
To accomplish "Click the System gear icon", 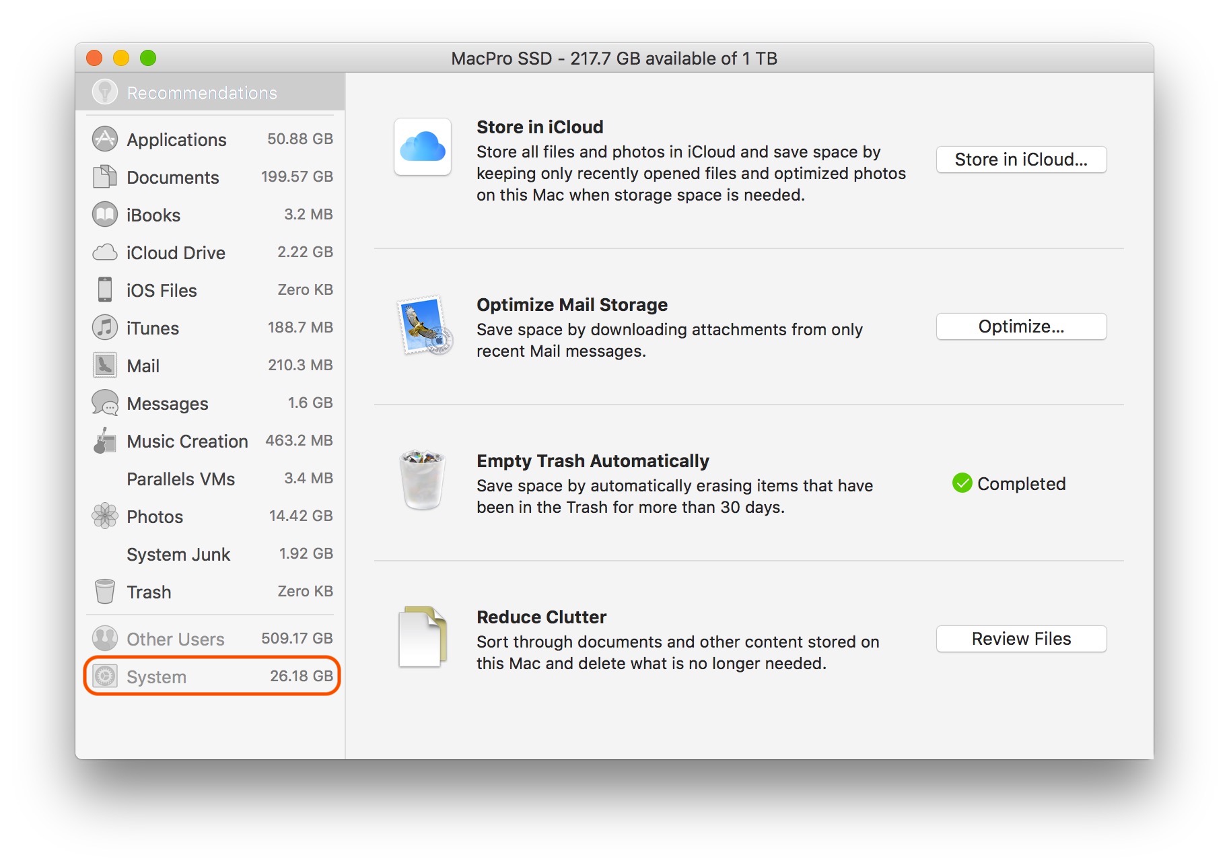I will (104, 676).
